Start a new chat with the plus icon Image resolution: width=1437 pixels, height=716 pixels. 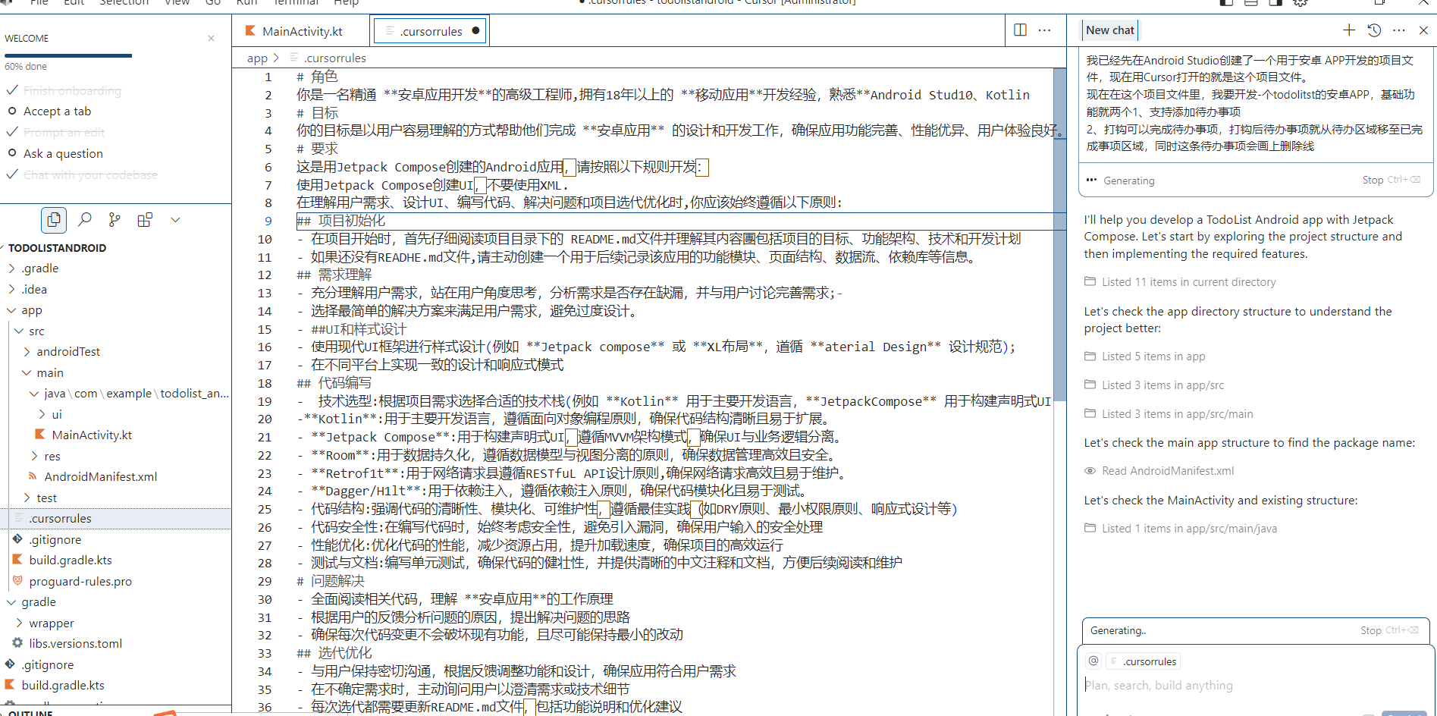1349,30
